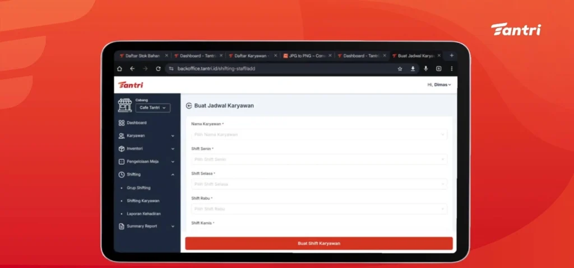The width and height of the screenshot is (574, 268).
Task: Open the Pilih Nama Karyawan dropdown
Action: click(319, 134)
